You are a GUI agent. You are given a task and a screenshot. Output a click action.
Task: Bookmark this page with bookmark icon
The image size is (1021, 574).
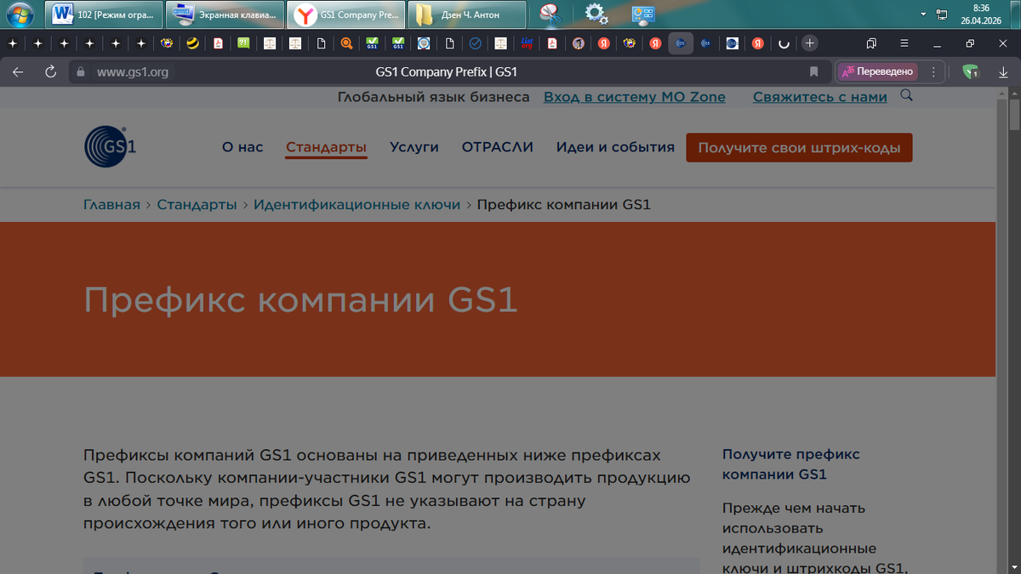click(813, 72)
